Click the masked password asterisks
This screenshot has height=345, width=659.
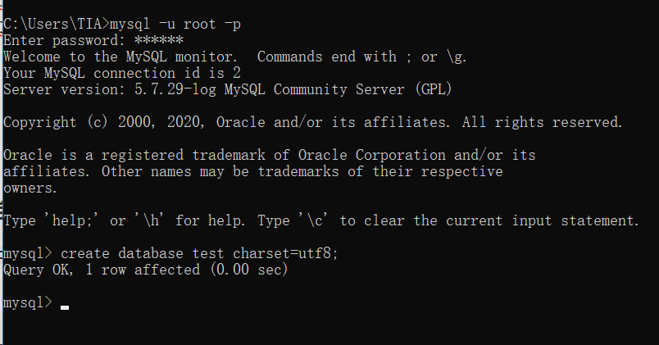159,40
